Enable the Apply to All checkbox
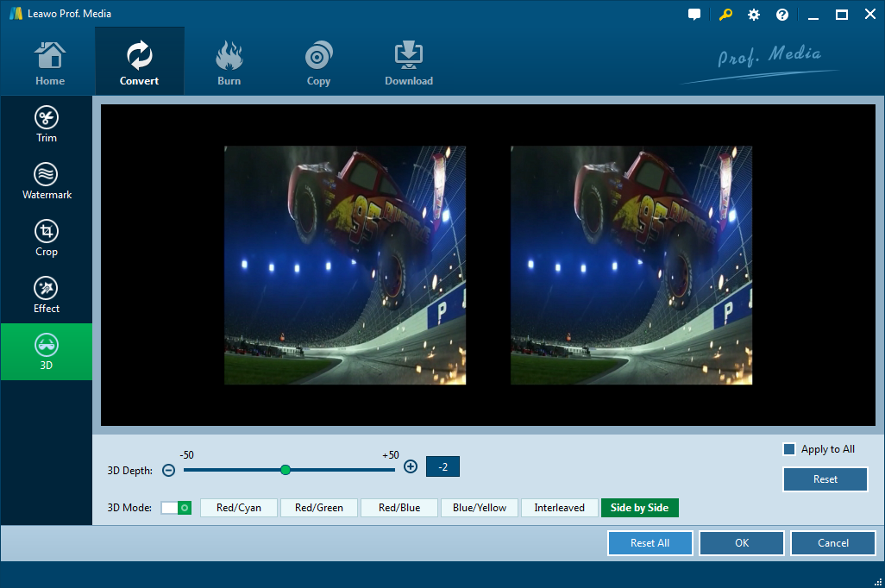The image size is (885, 588). [789, 449]
